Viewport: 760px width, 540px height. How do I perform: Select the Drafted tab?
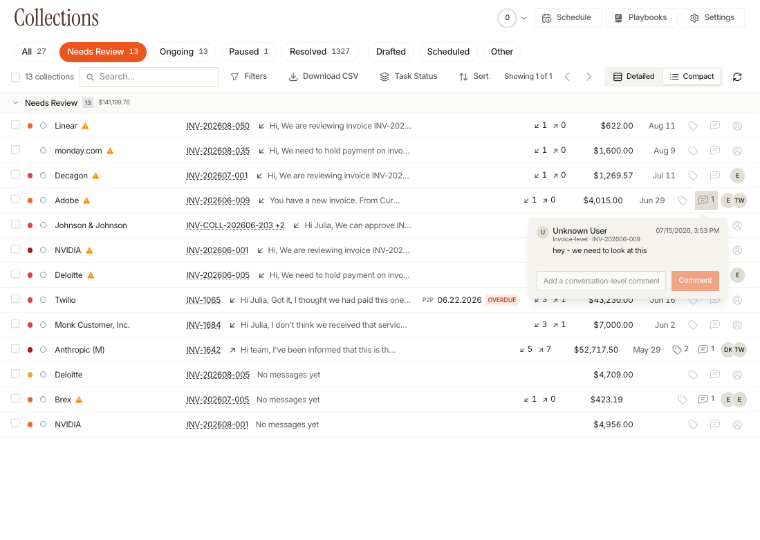tap(391, 52)
